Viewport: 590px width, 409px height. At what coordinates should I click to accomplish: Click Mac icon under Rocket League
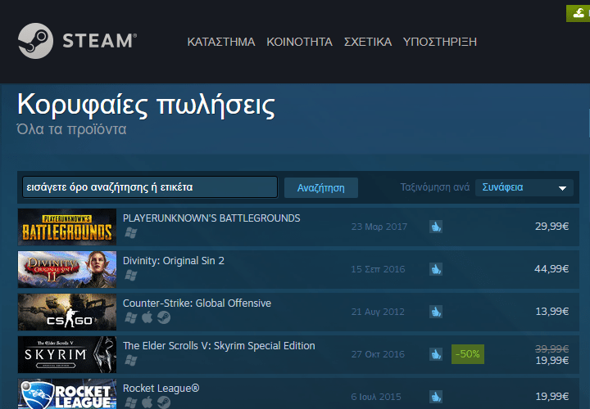click(147, 402)
